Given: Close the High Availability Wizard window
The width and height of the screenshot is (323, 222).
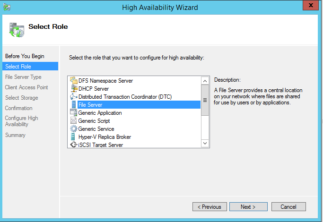Looking at the screenshot, I should tap(310, 6).
